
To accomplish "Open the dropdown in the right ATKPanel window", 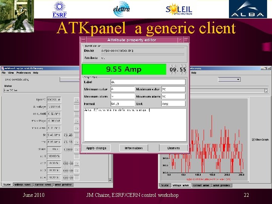I will pyautogui.click(x=229, y=80).
